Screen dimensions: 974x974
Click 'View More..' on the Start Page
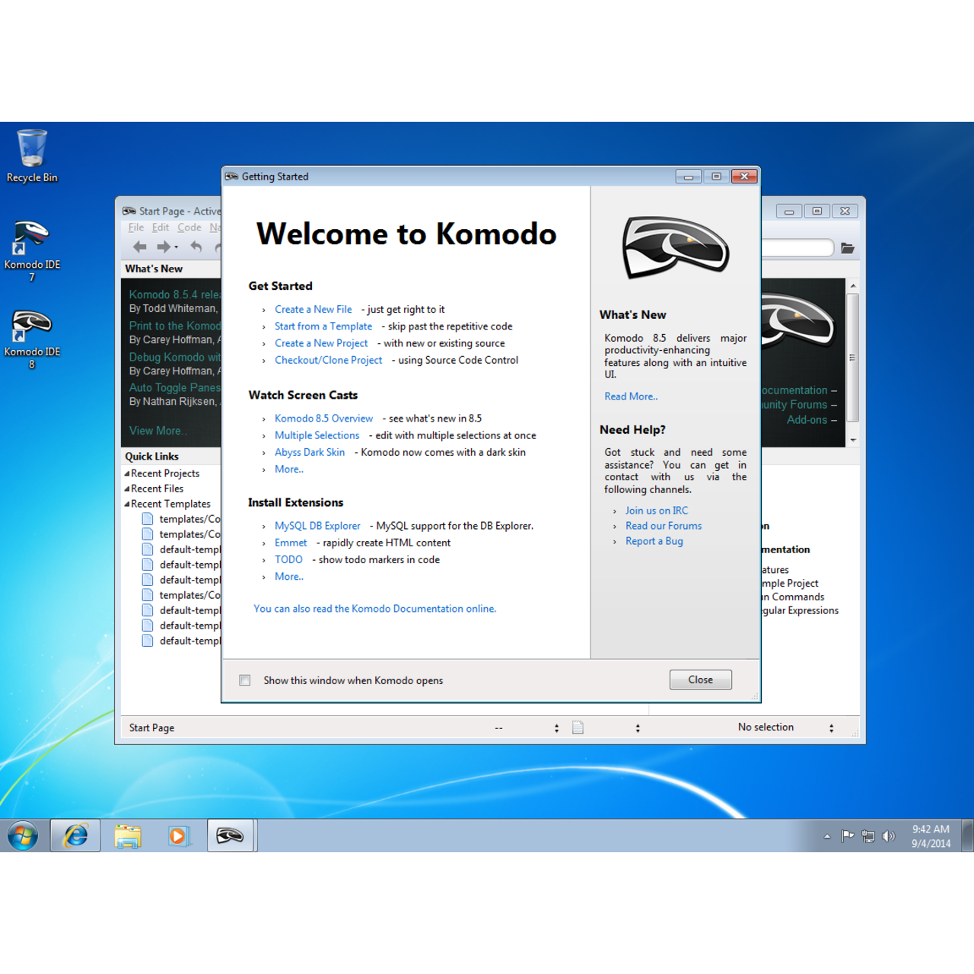158,431
